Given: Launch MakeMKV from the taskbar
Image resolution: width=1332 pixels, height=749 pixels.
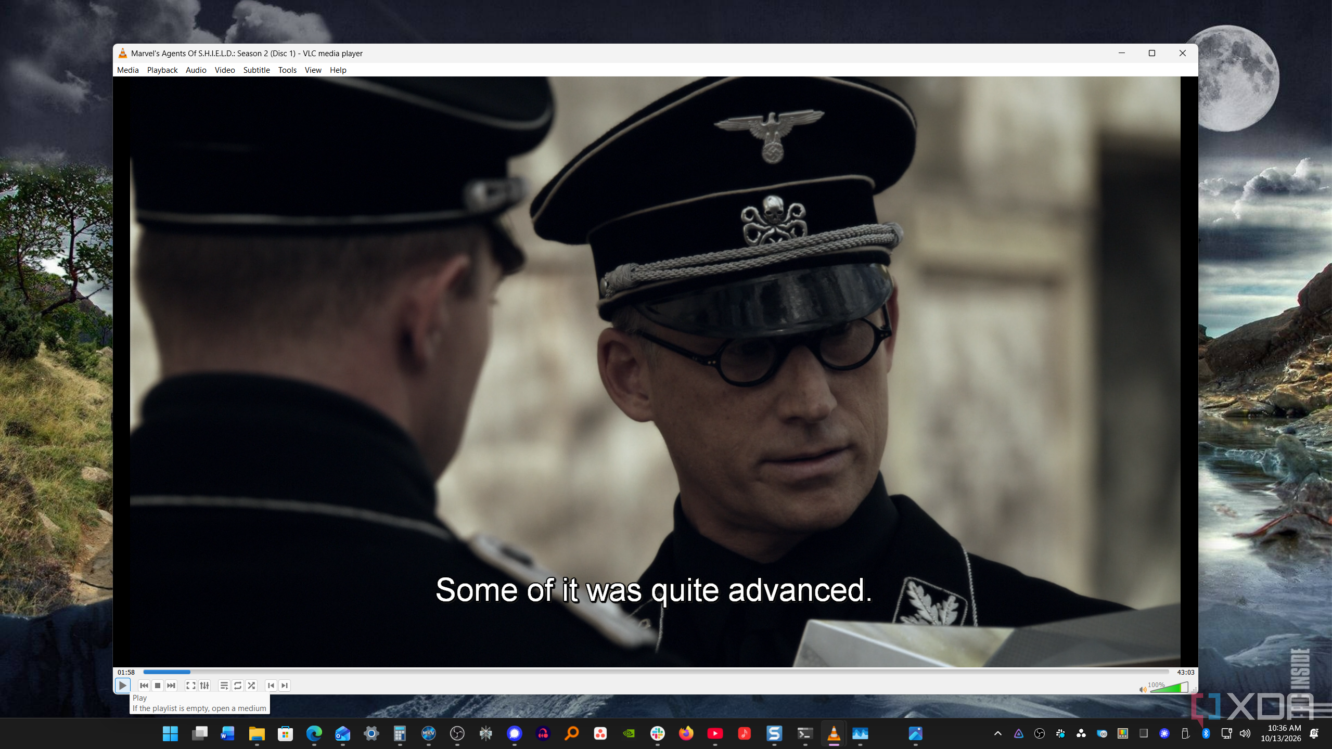Looking at the screenshot, I should coord(428,733).
